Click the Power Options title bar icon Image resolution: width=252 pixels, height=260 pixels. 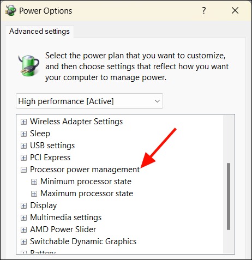pos(10,10)
